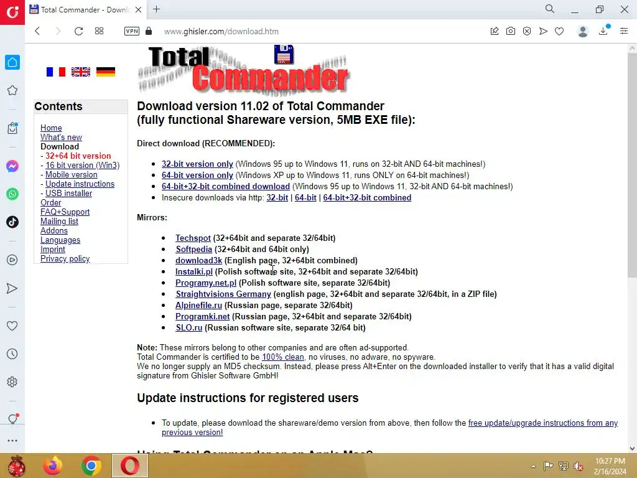The width and height of the screenshot is (637, 478).
Task: Open the download3k mirror link
Action: click(x=198, y=261)
